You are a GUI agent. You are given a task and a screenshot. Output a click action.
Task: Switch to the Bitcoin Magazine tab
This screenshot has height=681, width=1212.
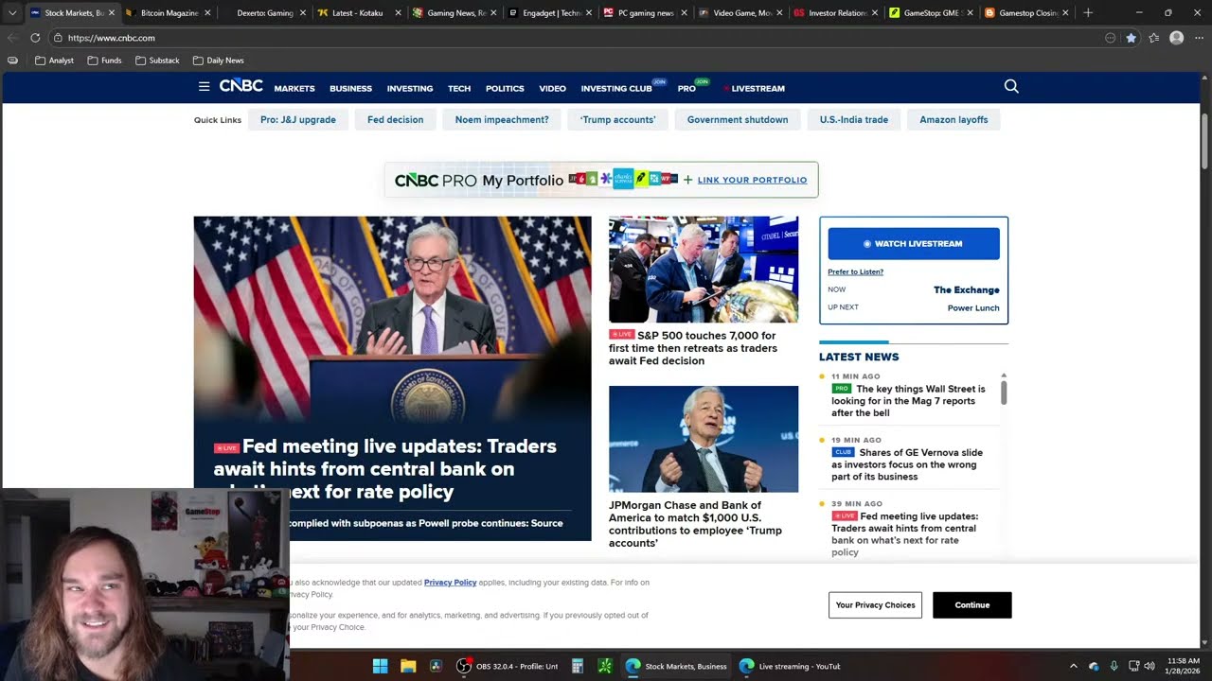[x=167, y=13]
